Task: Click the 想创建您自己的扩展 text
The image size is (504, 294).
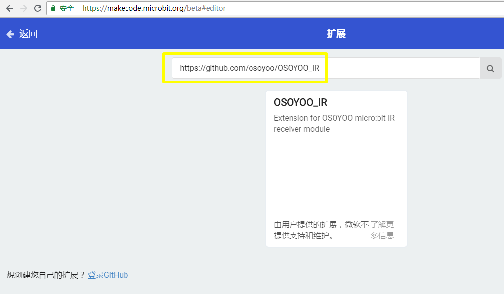Action: 45,275
